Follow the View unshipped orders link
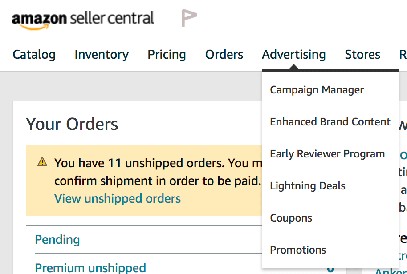 tap(118, 198)
